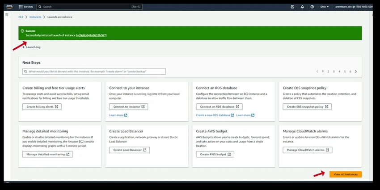Go to previous page of Next Steps
Image resolution: width=380 pixels, height=190 pixels.
pyautogui.click(x=317, y=72)
